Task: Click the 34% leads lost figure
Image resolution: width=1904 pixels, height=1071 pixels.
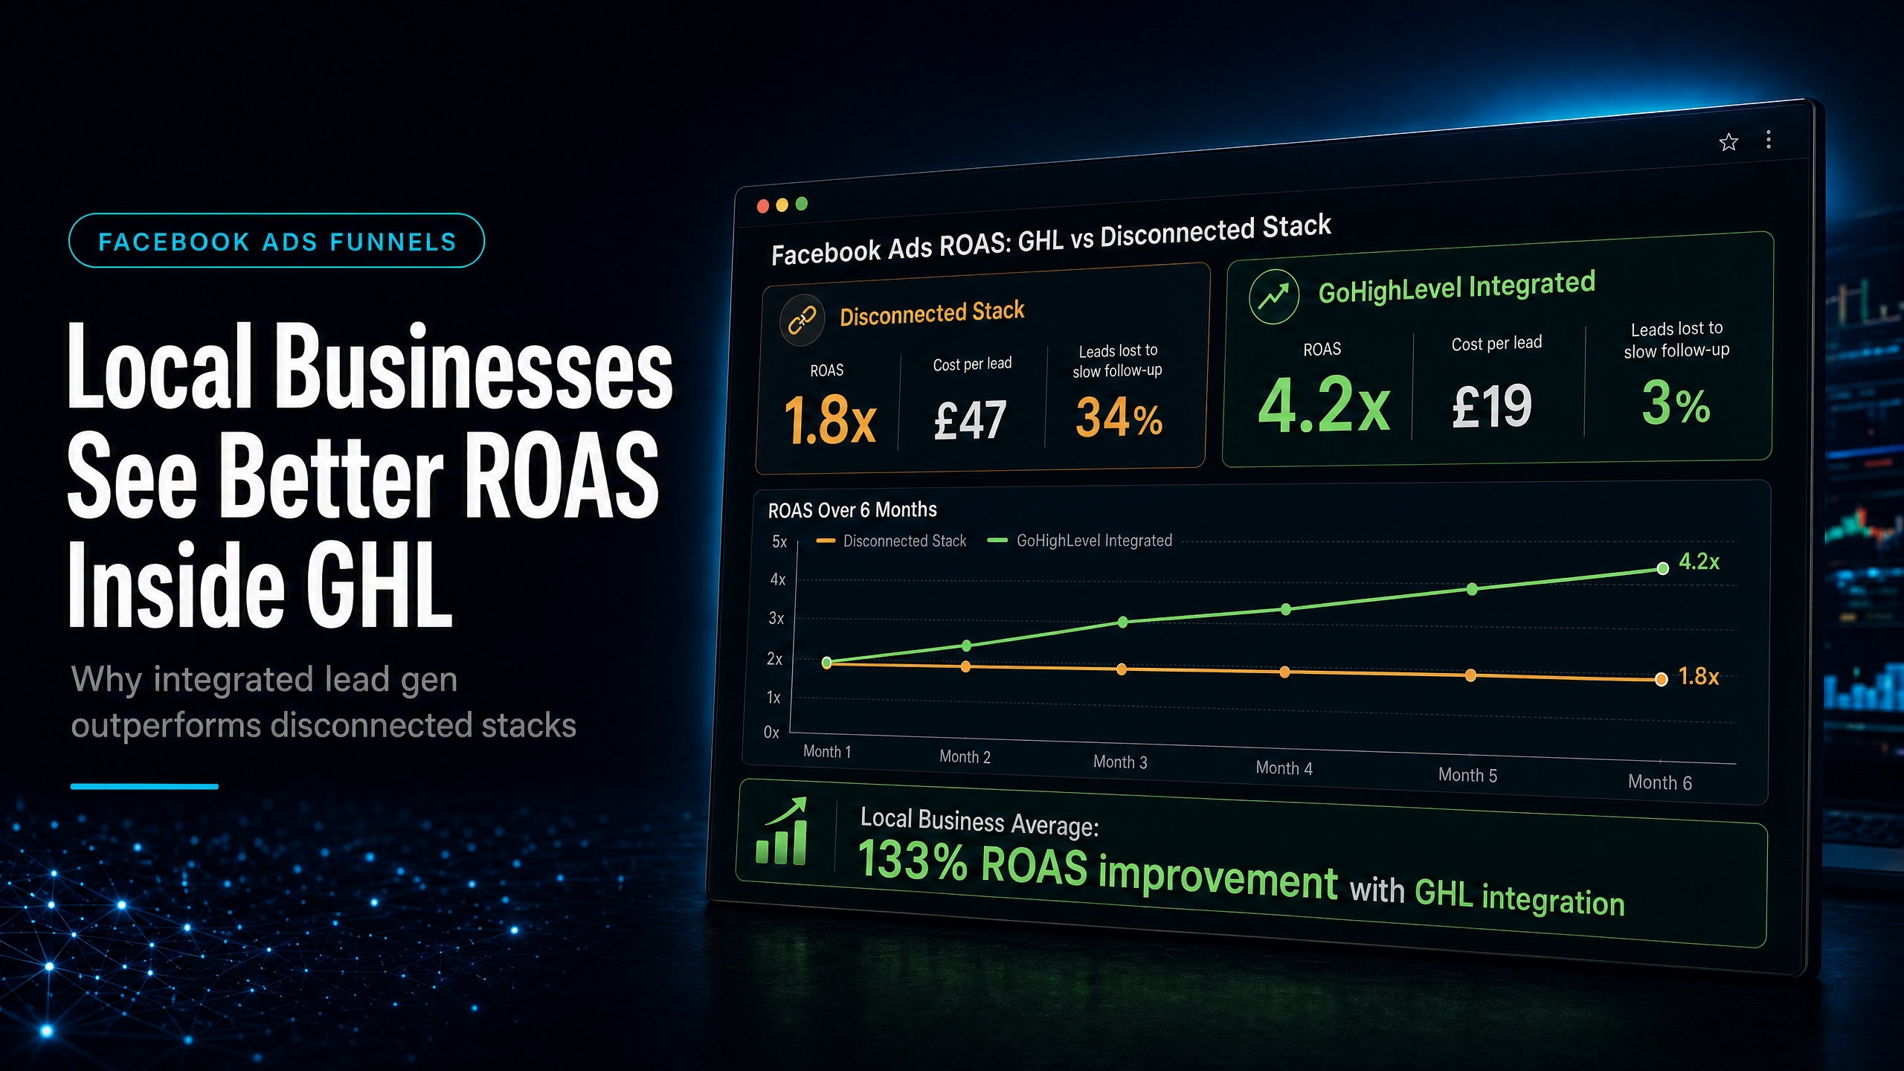Action: point(1119,417)
